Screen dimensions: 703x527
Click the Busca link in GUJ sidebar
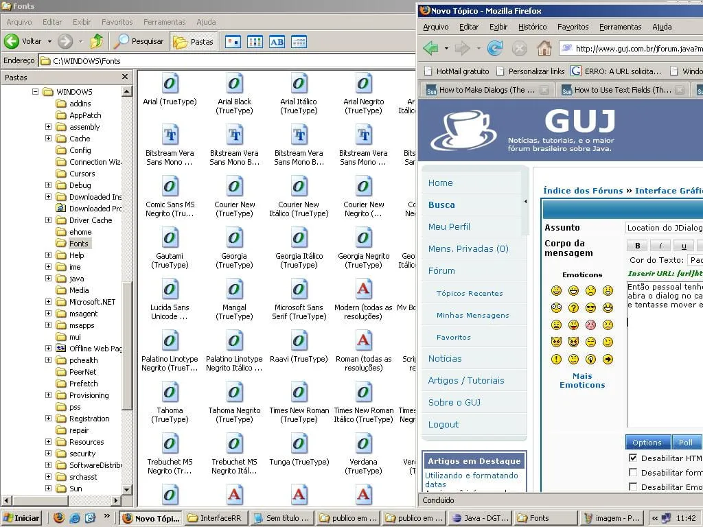click(x=441, y=204)
